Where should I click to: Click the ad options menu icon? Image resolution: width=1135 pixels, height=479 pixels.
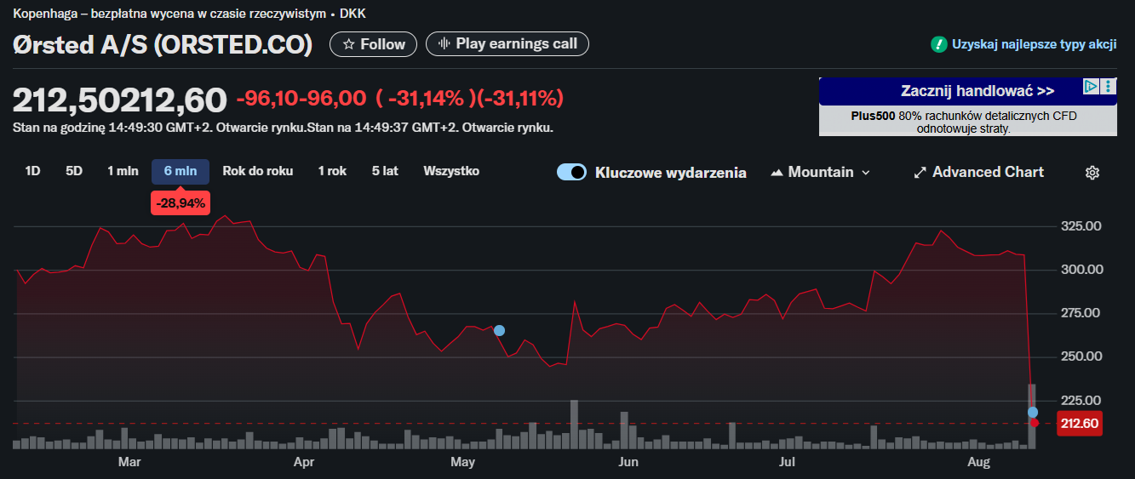[1108, 87]
